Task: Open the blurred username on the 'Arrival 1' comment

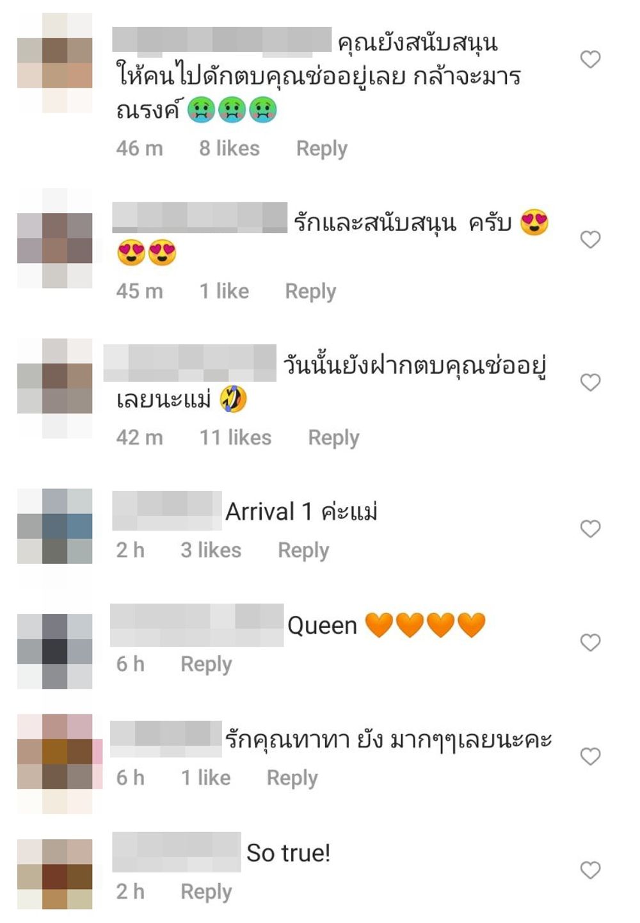Action: click(x=166, y=511)
